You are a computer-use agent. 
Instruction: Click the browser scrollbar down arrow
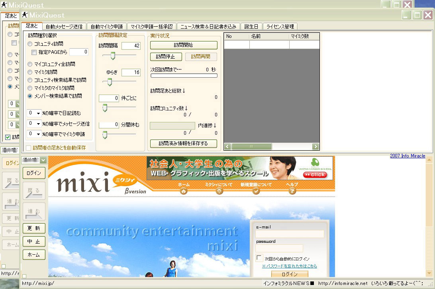pyautogui.click(x=429, y=273)
